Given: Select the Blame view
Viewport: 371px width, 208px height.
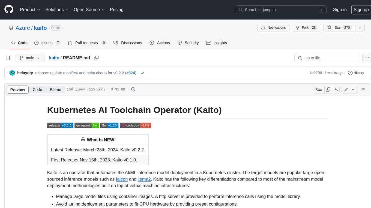Looking at the screenshot, I should (x=56, y=90).
